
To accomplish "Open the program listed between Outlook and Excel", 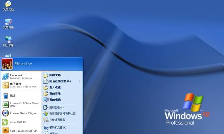I will (x=21, y=96).
